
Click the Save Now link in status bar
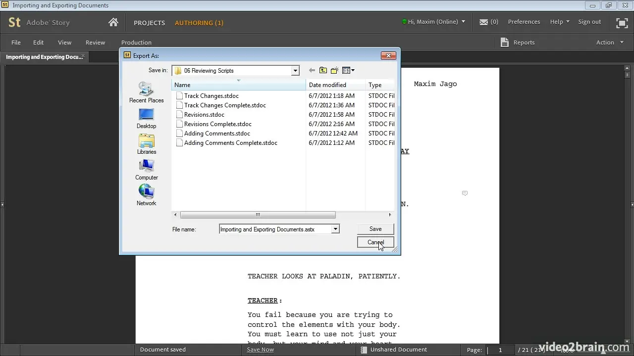[260, 350]
